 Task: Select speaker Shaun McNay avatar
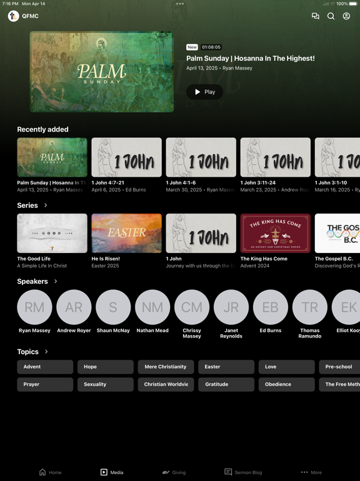113,307
